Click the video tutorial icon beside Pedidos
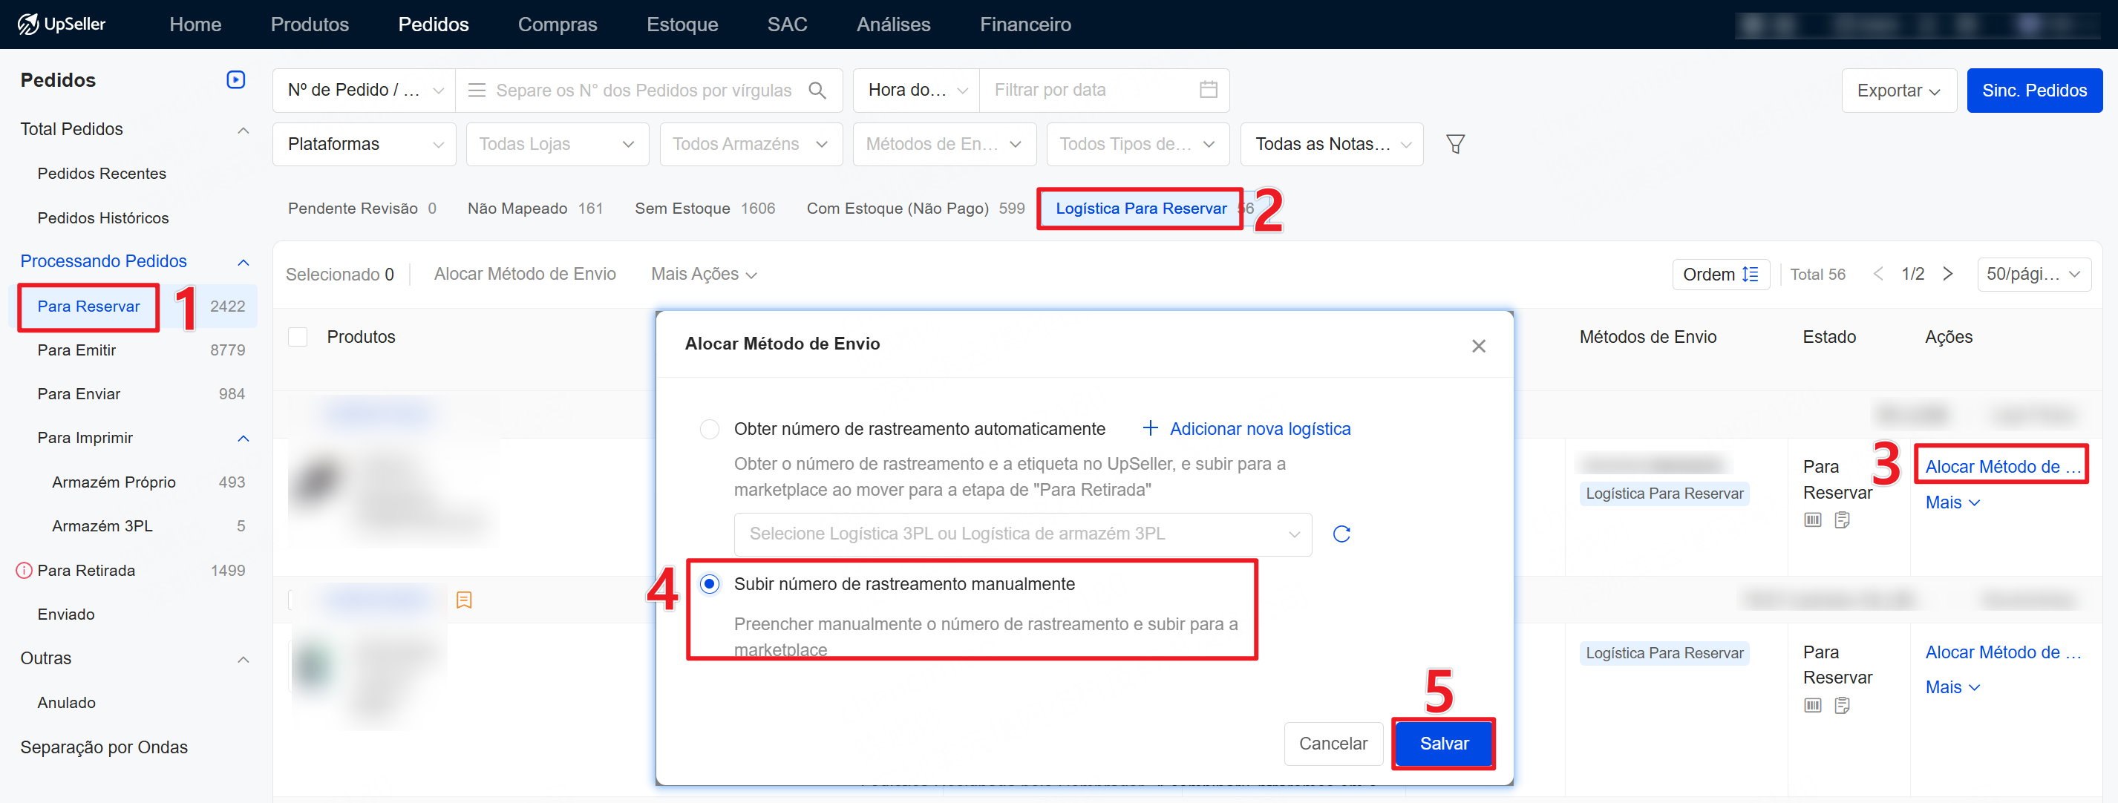The image size is (2118, 803). (235, 79)
